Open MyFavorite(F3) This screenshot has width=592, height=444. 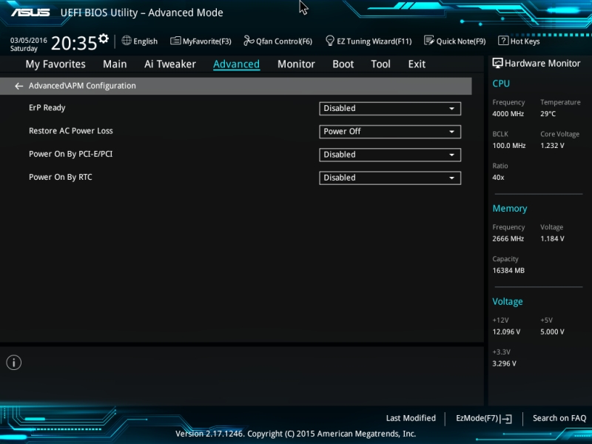click(201, 41)
